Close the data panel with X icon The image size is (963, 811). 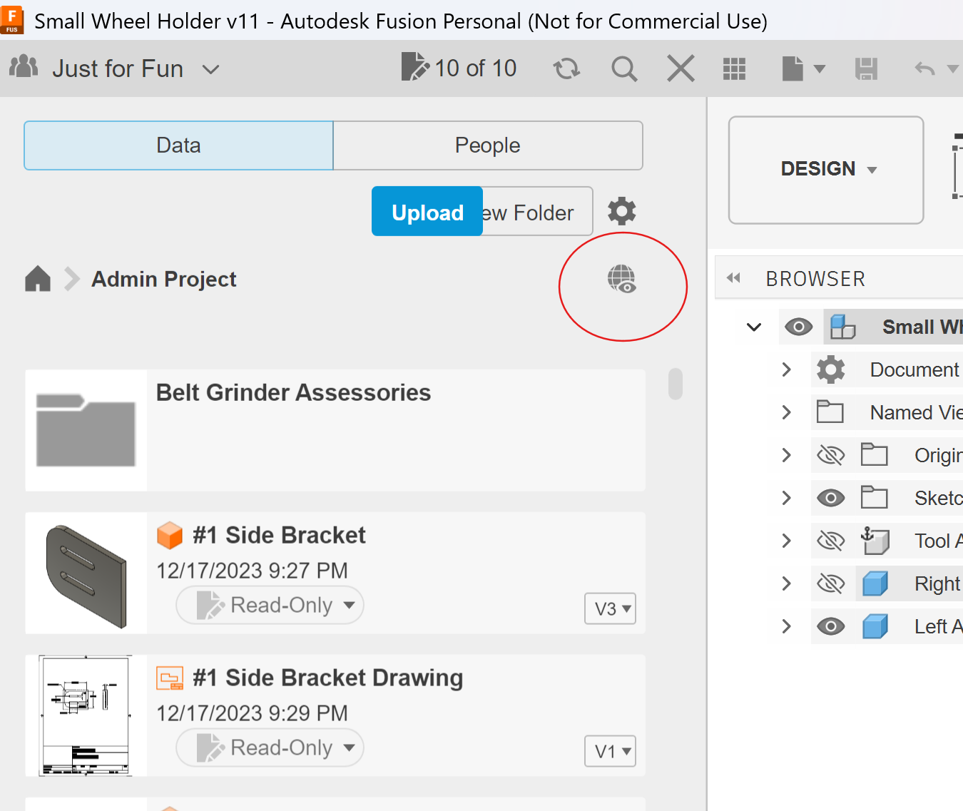681,69
